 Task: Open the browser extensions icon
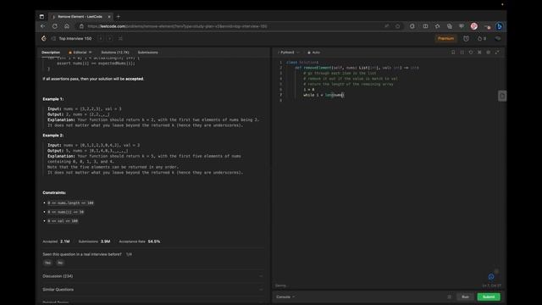(412, 26)
